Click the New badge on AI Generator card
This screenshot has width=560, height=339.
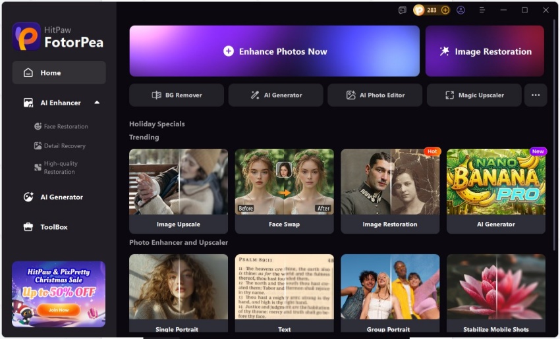538,151
